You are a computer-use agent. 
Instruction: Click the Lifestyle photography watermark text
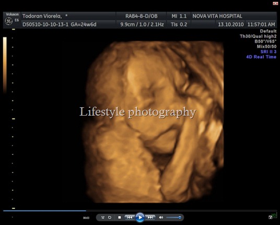(x=138, y=112)
